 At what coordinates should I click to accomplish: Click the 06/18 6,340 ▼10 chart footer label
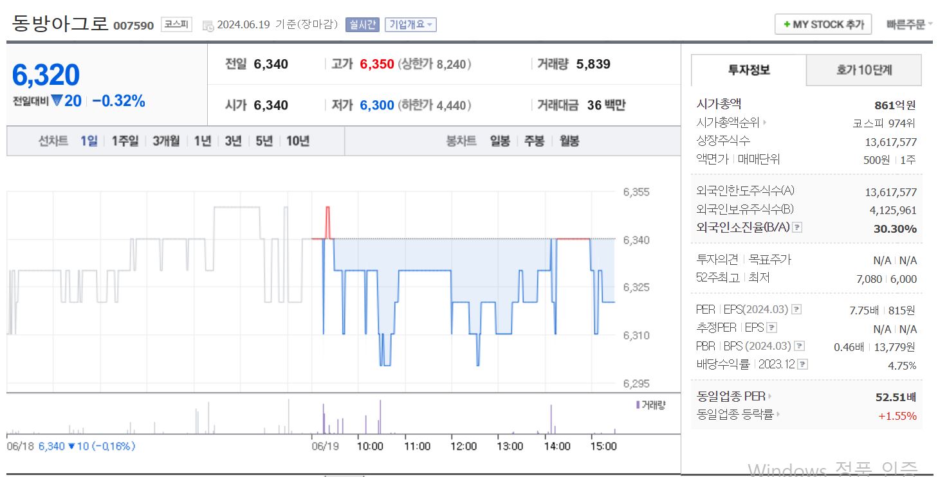tap(71, 446)
